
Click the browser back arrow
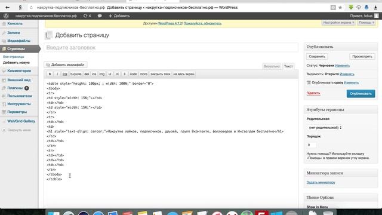tap(7, 8)
